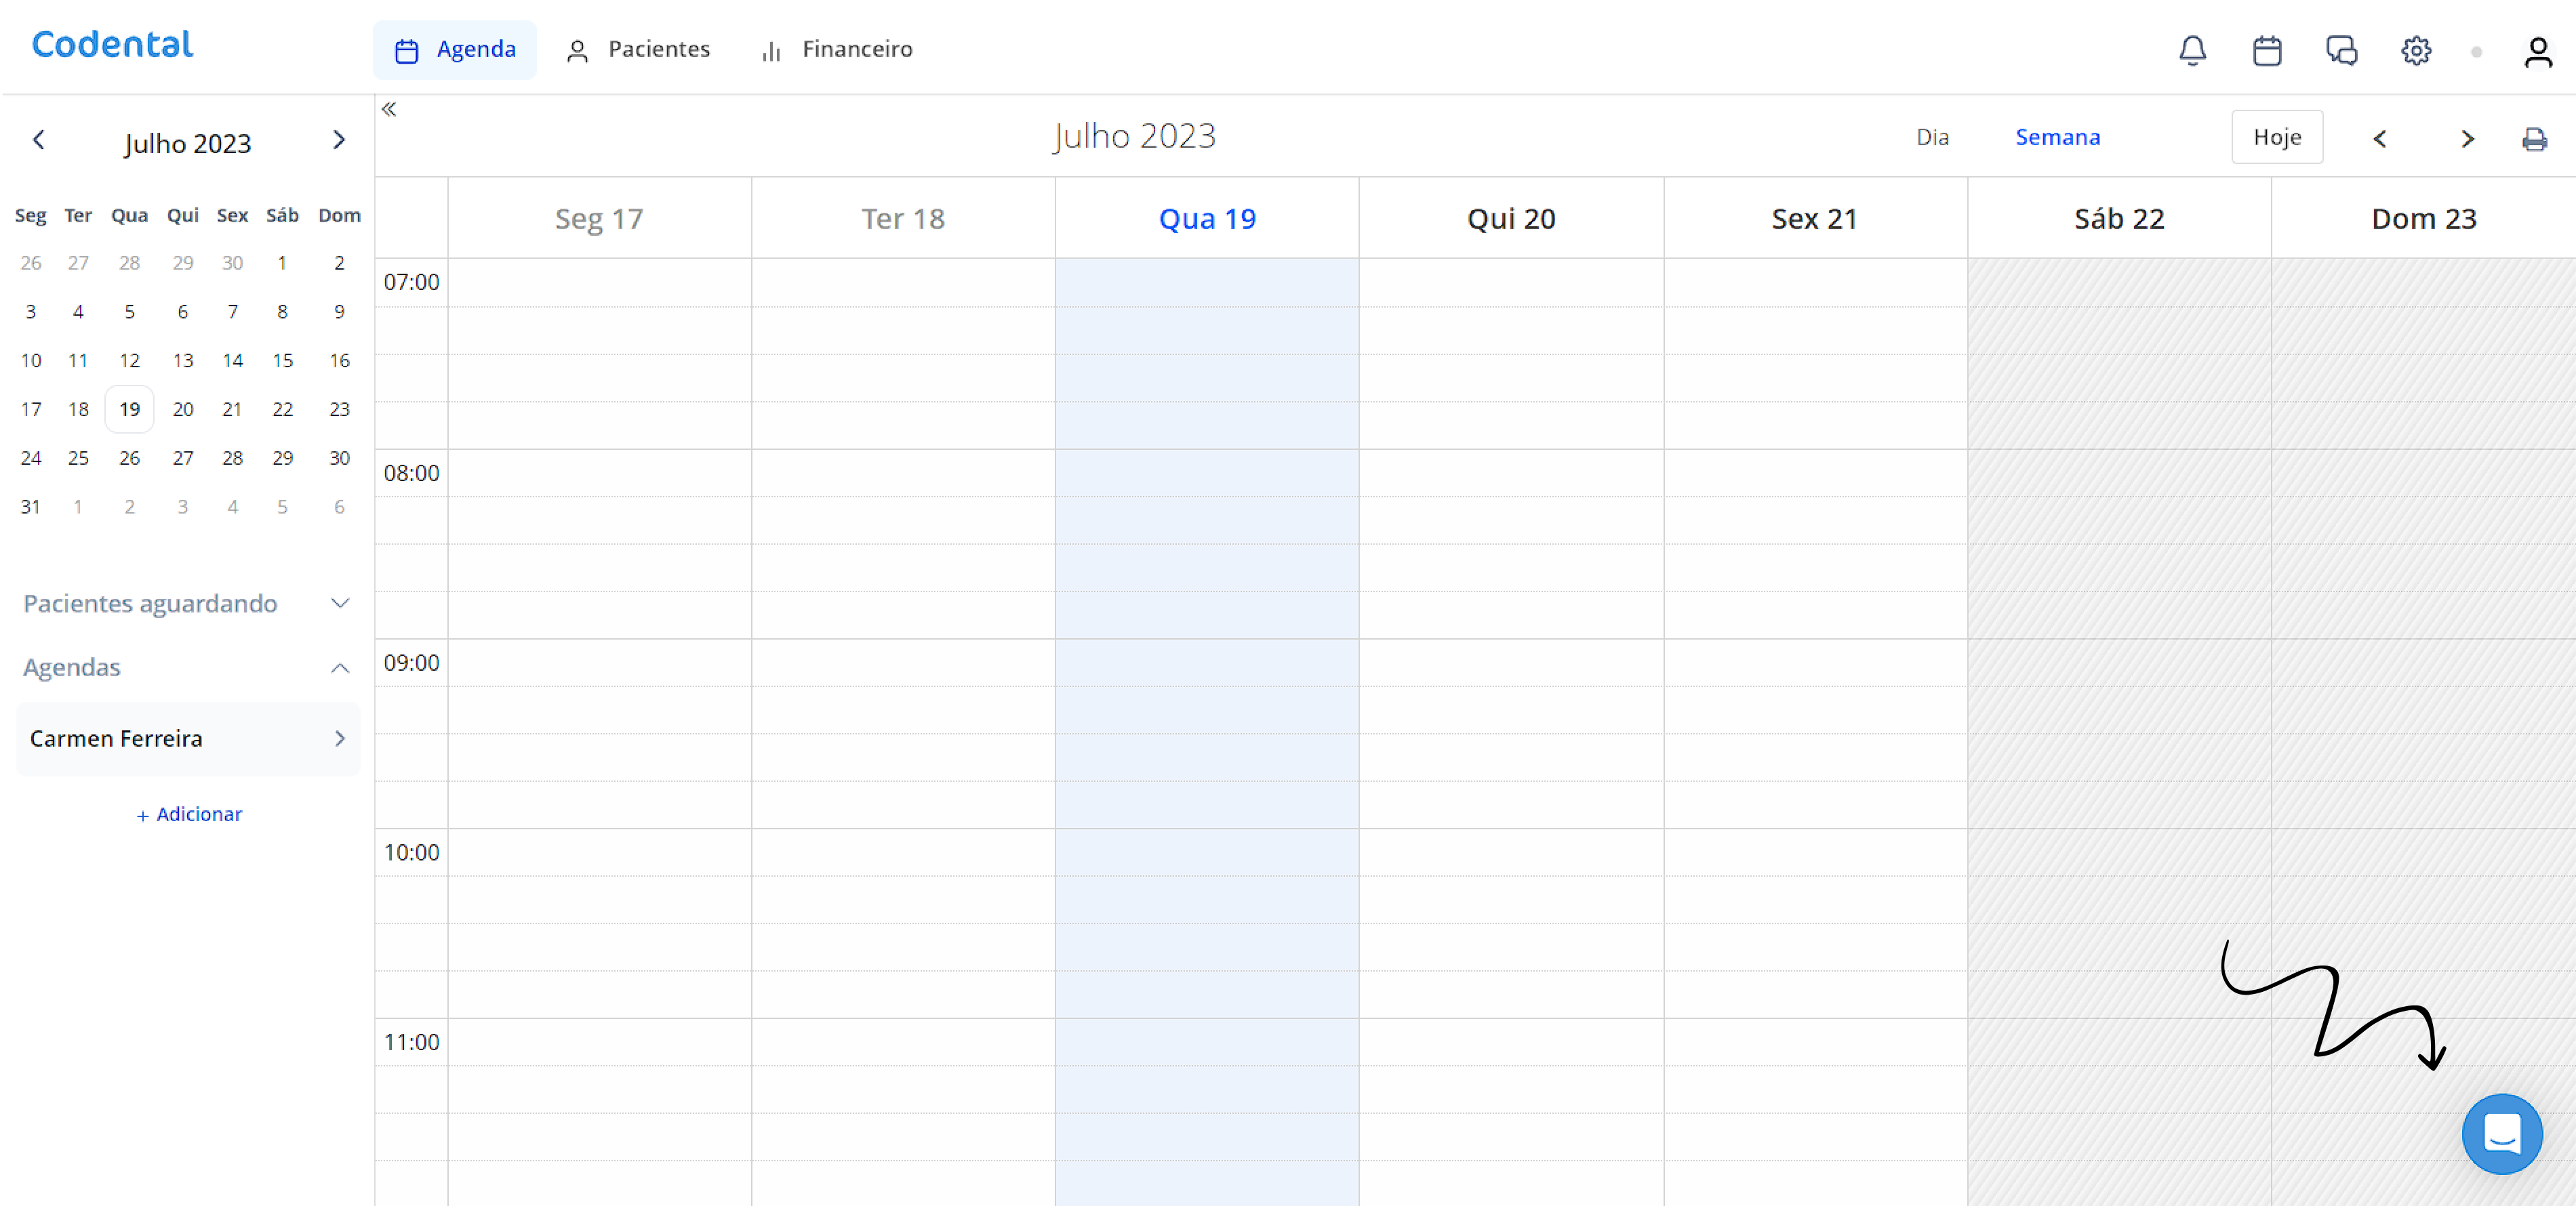
Task: Expand Carmen Ferreira agenda entry
Action: 339,739
